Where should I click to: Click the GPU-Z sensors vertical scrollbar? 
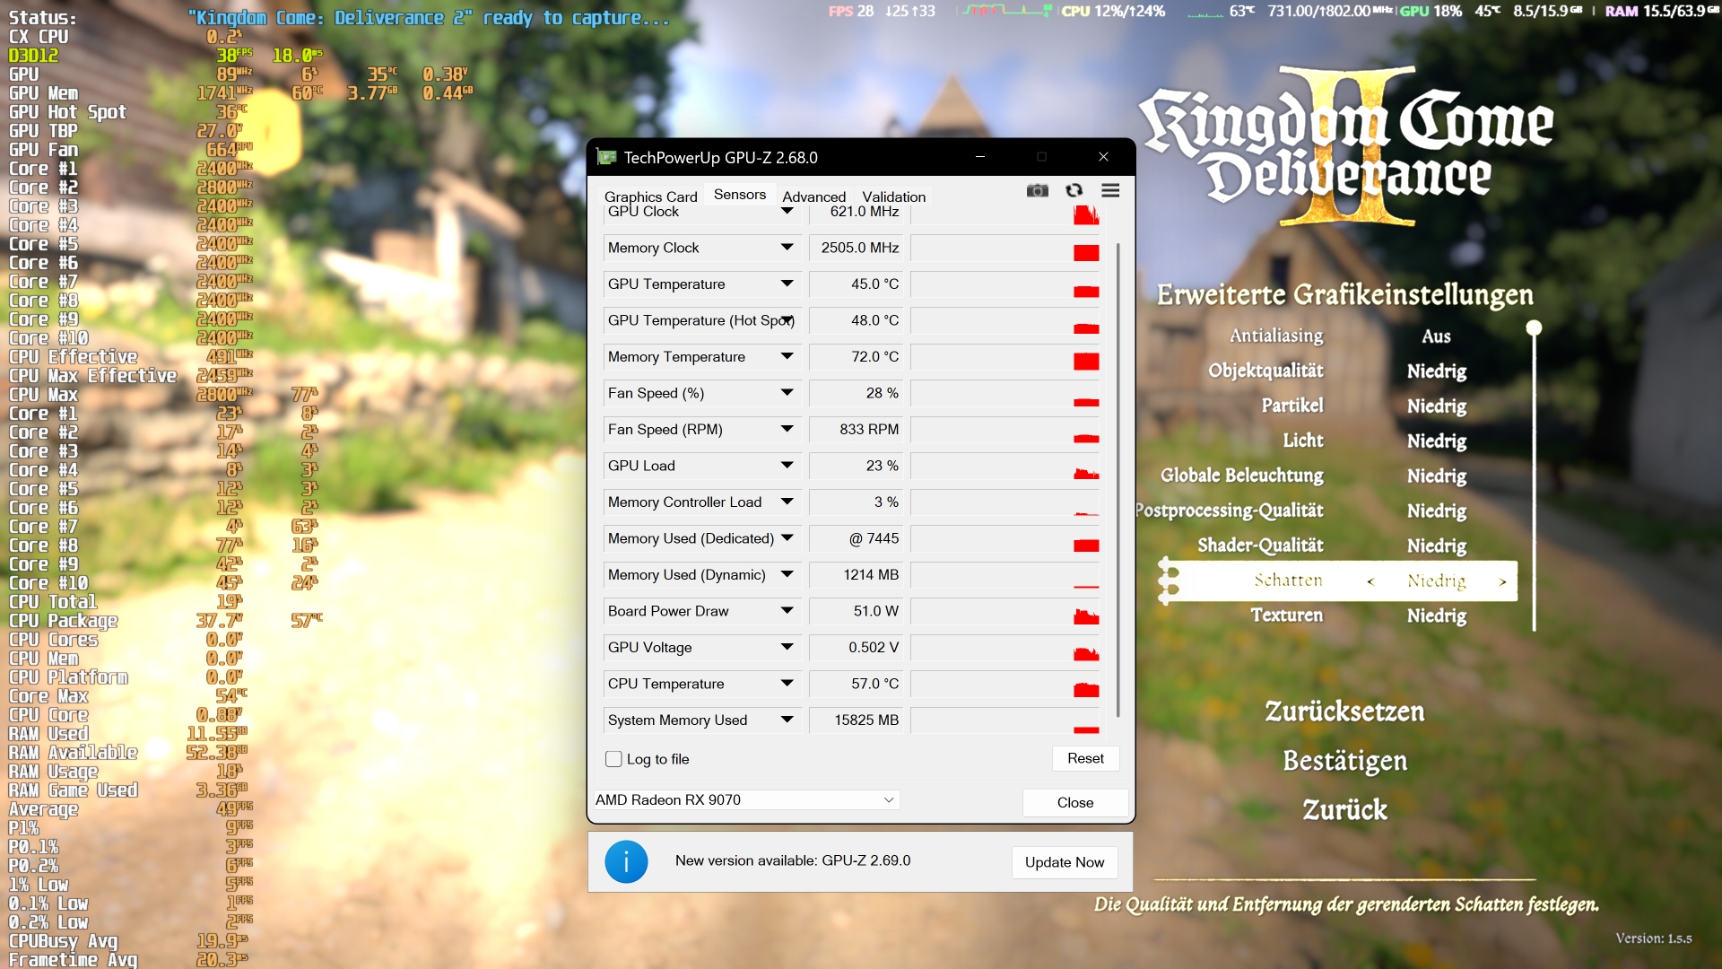1118,479
